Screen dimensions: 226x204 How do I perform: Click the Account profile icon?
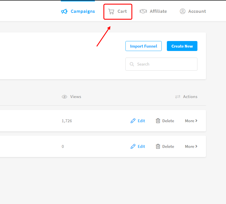[183, 11]
